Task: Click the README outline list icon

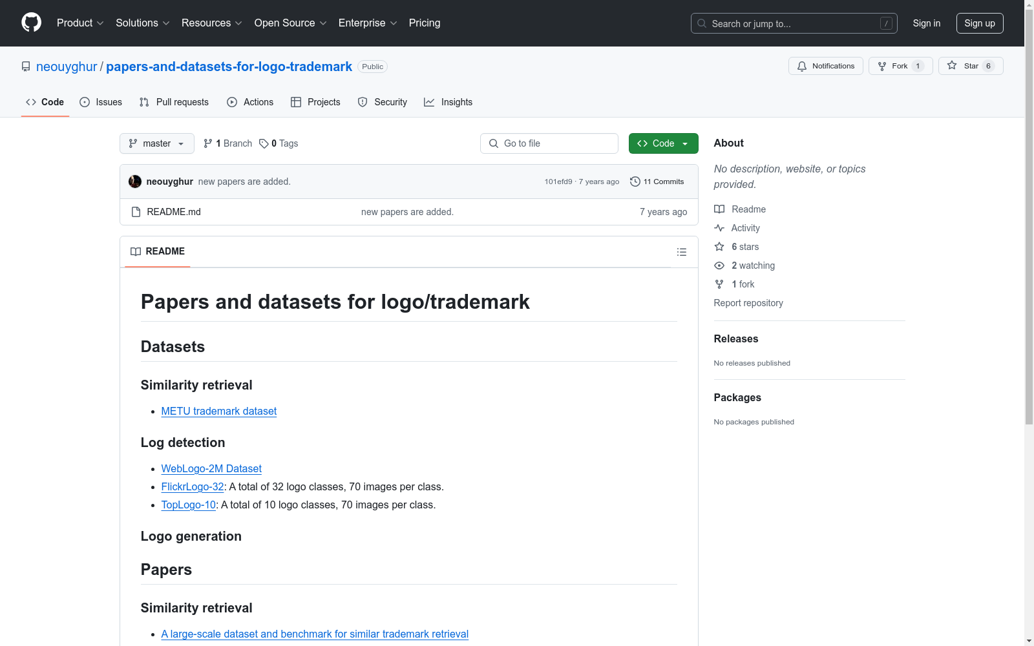Action: 682,252
